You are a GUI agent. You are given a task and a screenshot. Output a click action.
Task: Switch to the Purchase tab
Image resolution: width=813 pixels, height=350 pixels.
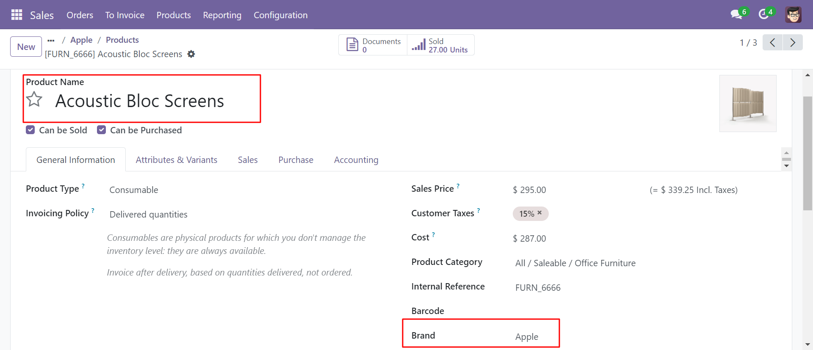296,160
